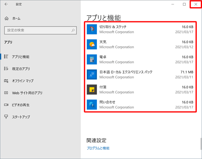
Task: Click the search magnifier in 設定の検索 box
Action: click(x=73, y=30)
